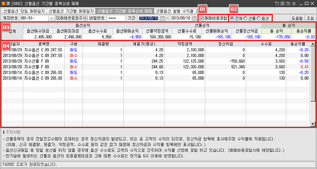
Task: Open the calendar picker for the end date
Action: point(194,18)
